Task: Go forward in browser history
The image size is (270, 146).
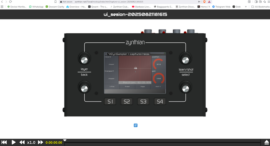Action: click(6, 2)
